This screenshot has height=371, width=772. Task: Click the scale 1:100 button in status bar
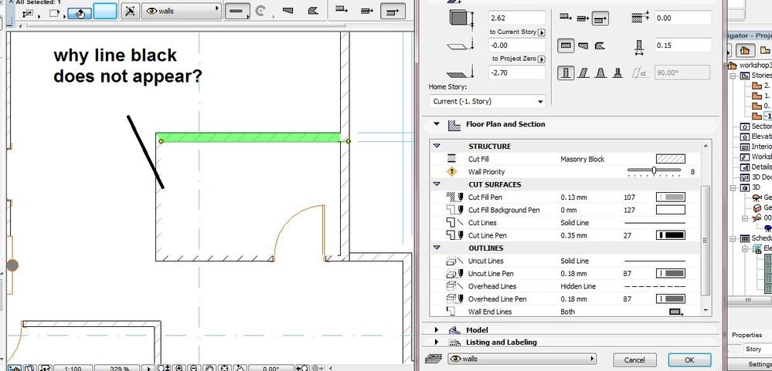[x=74, y=368]
